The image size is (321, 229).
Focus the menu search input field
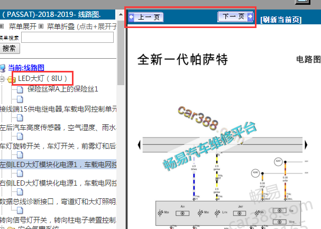67,37
